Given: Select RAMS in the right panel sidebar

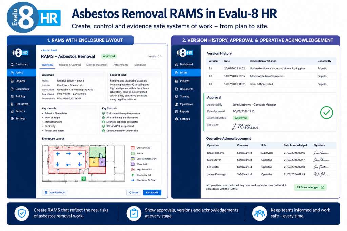Looking at the screenshot, I should tap(186, 73).
